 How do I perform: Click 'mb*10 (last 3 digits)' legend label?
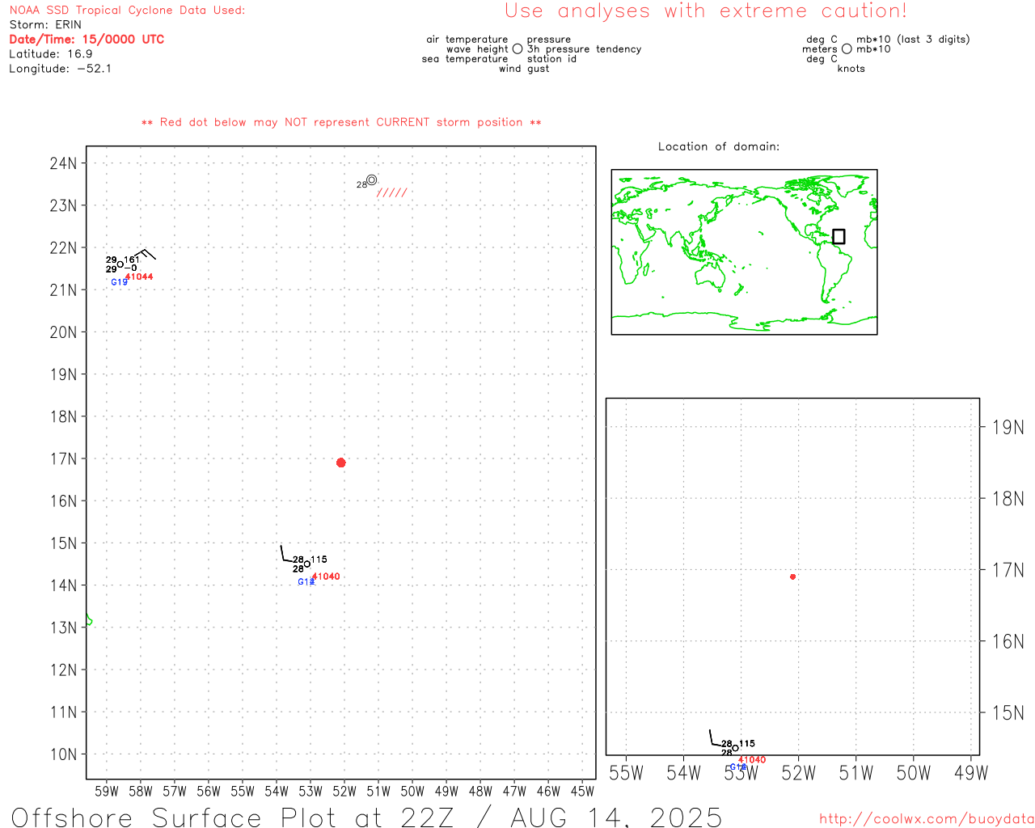(913, 40)
